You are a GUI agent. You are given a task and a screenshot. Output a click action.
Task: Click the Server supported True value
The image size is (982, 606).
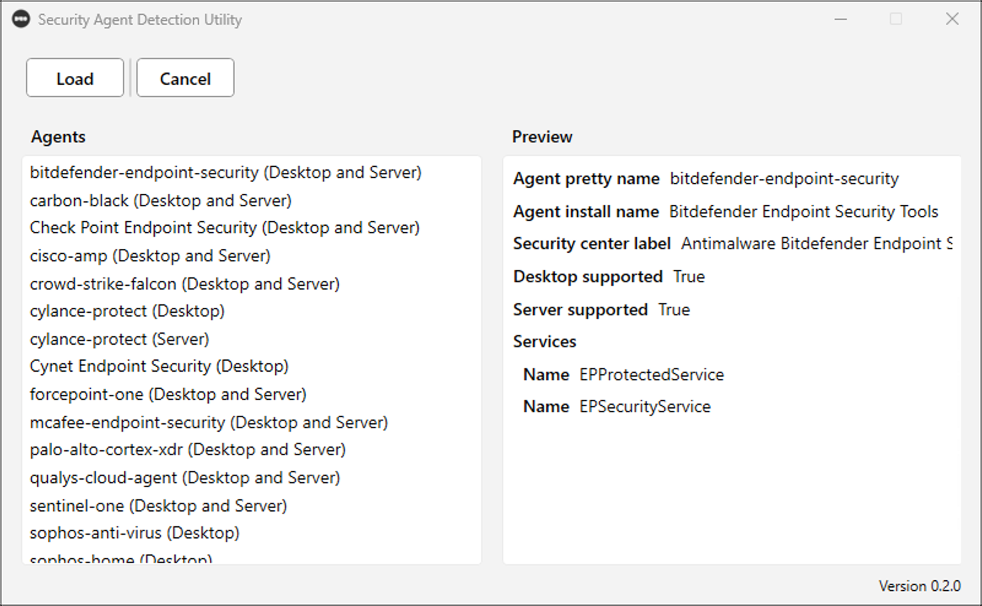pos(674,310)
